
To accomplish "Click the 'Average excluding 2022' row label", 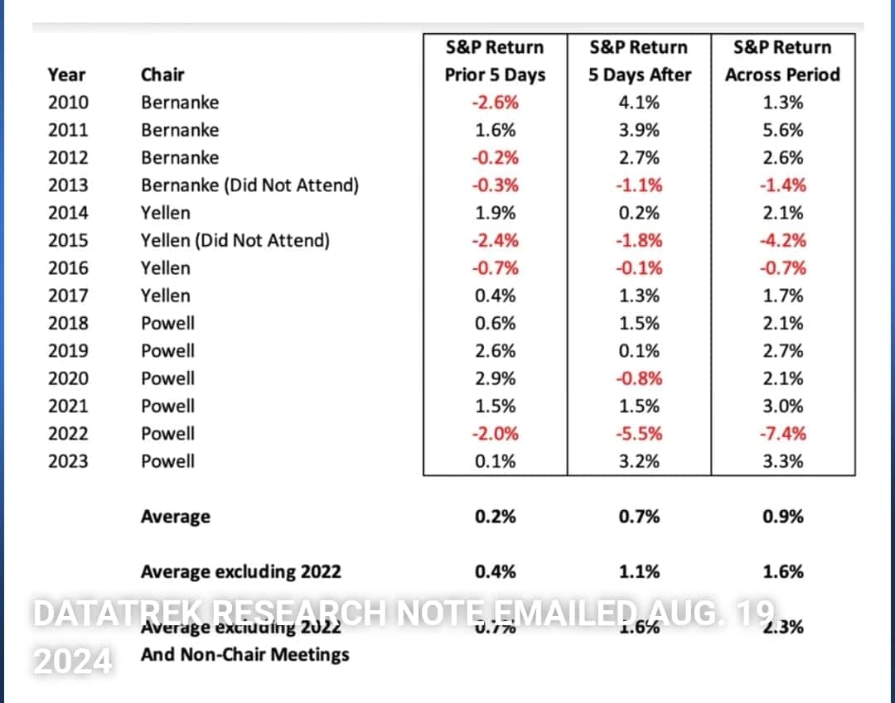I will pos(240,571).
